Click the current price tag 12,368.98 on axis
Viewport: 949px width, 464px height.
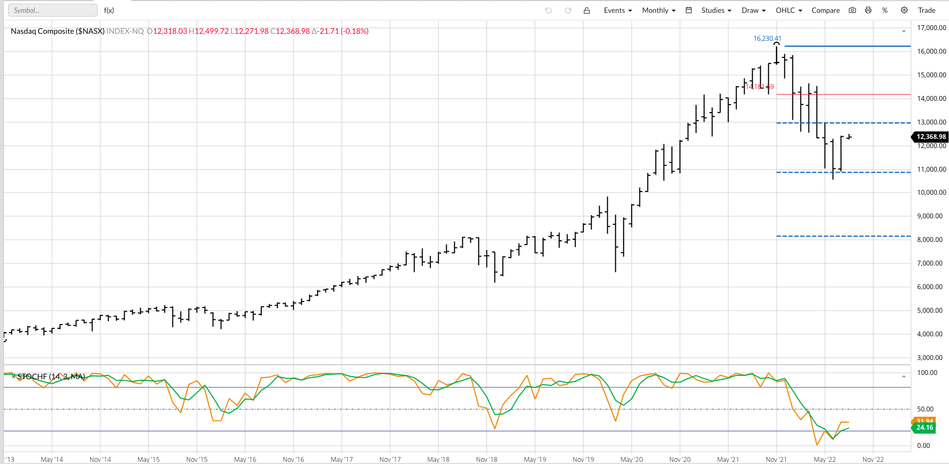coord(931,137)
